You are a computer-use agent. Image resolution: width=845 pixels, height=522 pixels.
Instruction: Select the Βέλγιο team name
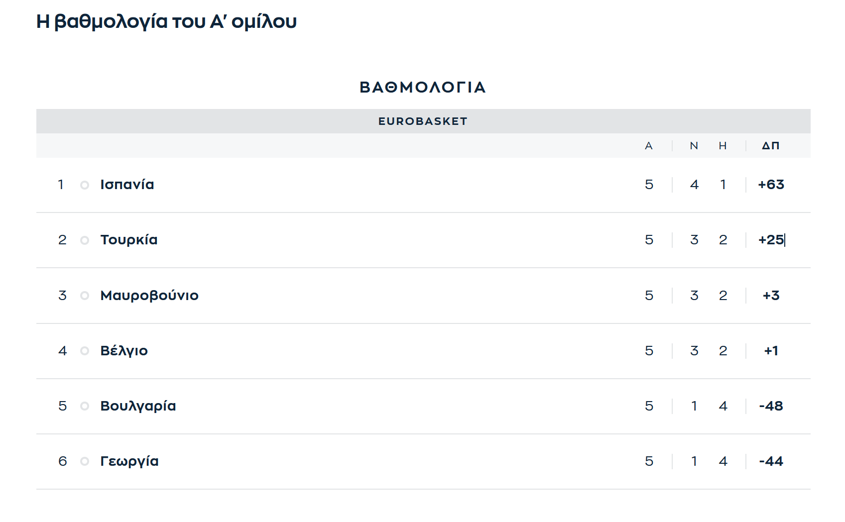click(124, 351)
